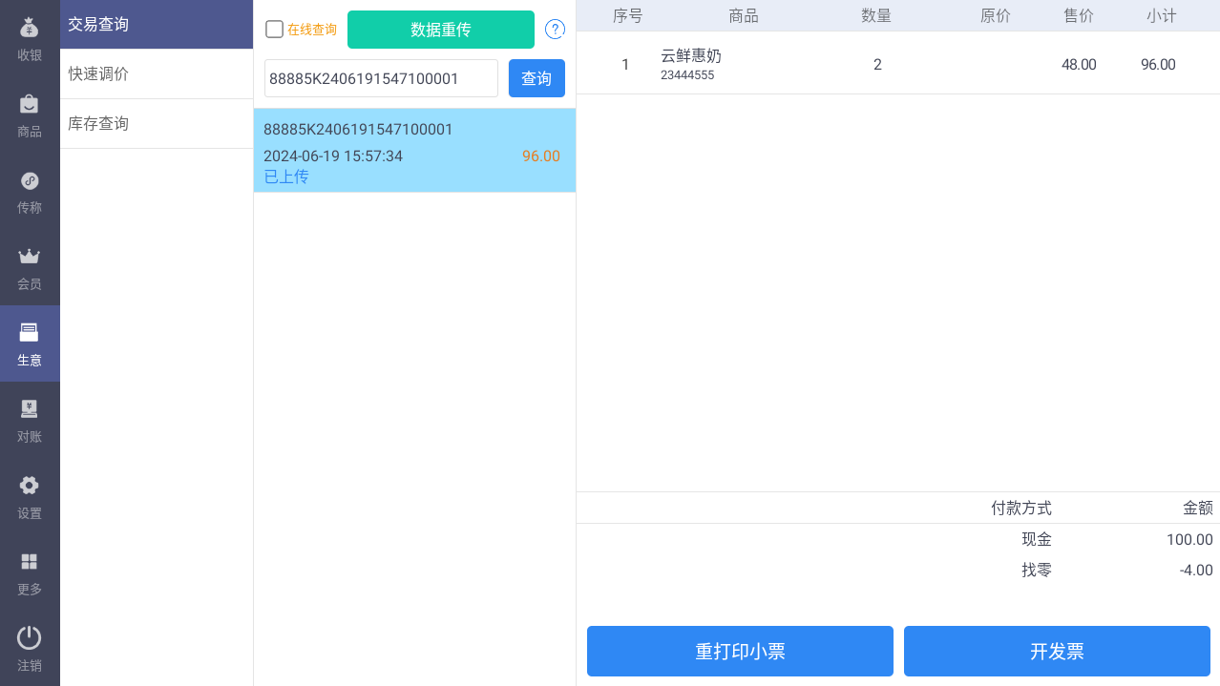Select the 收银 cashier icon
The image size is (1220, 686).
30,35
